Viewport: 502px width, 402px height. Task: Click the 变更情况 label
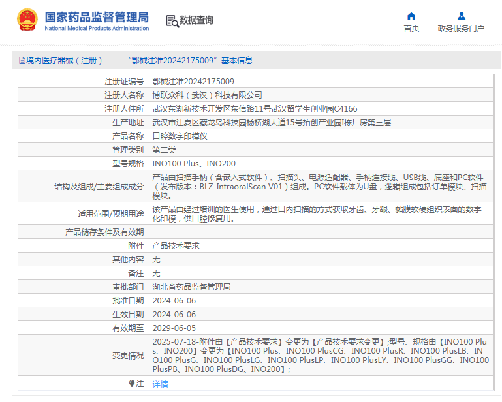(128, 356)
